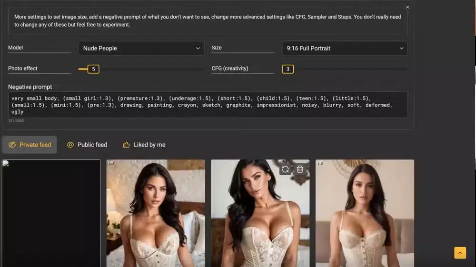Click the crossed-out eye icon beside Private feed
The height and width of the screenshot is (267, 476).
[x=12, y=145]
